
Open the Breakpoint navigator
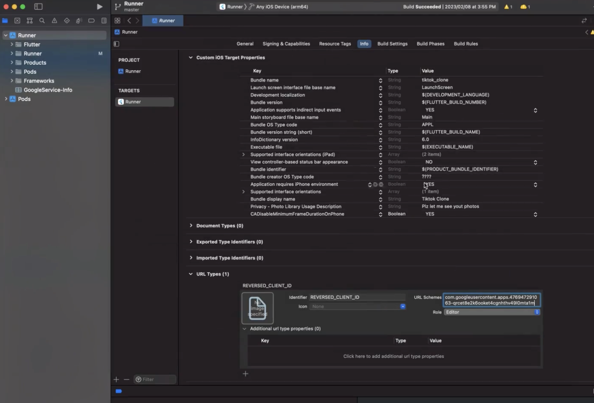tap(91, 21)
